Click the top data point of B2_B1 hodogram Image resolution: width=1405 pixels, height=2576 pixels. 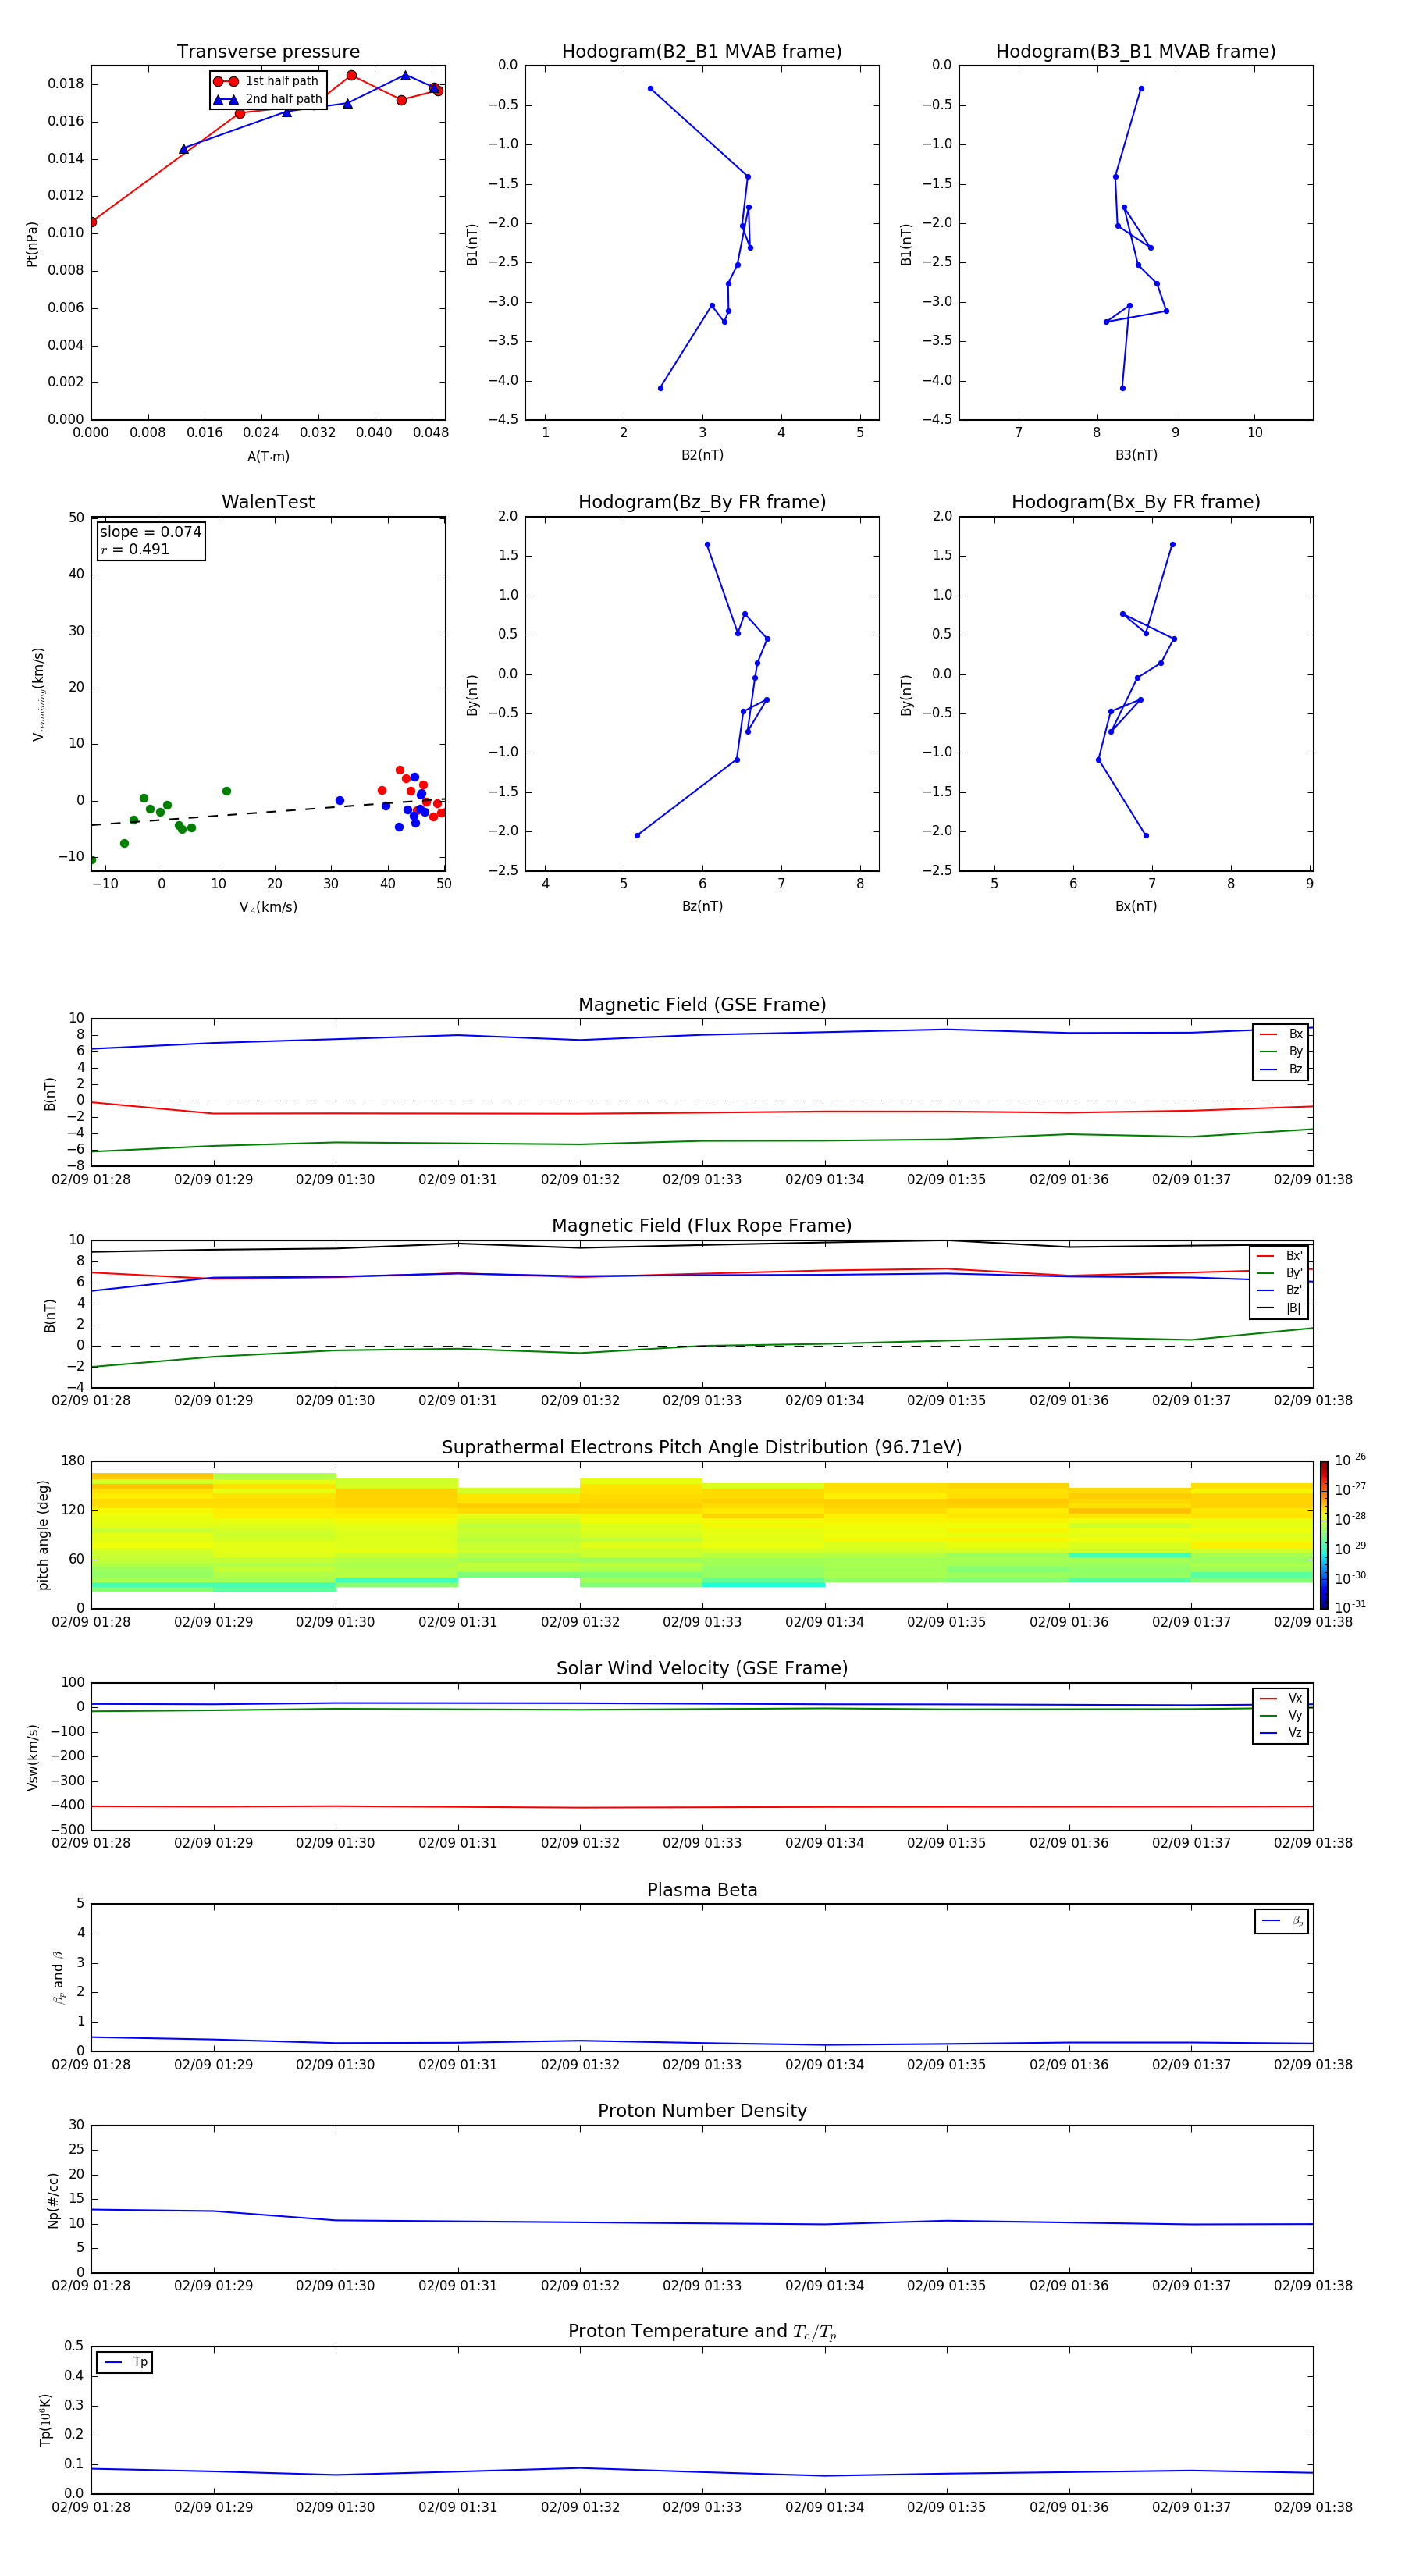pyautogui.click(x=650, y=89)
